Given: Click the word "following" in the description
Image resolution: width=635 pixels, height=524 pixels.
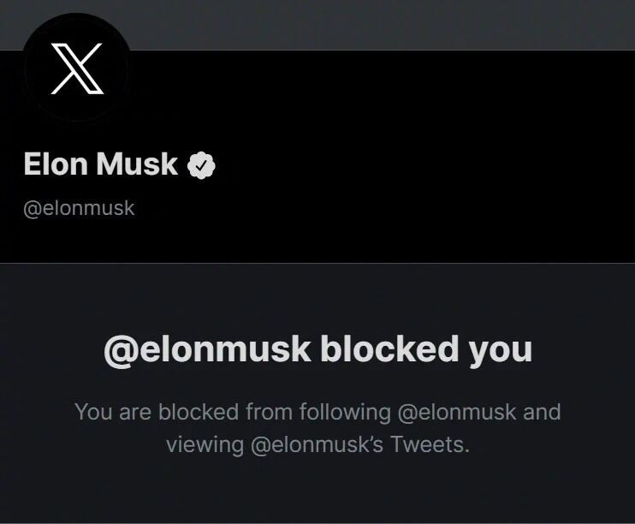Looking at the screenshot, I should point(345,413).
